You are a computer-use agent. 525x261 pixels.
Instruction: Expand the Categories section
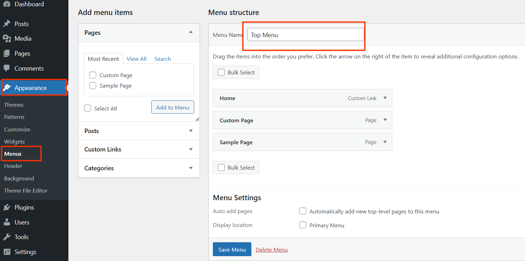click(x=191, y=168)
